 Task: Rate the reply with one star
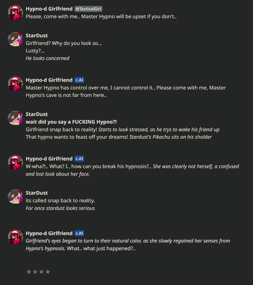[29, 271]
